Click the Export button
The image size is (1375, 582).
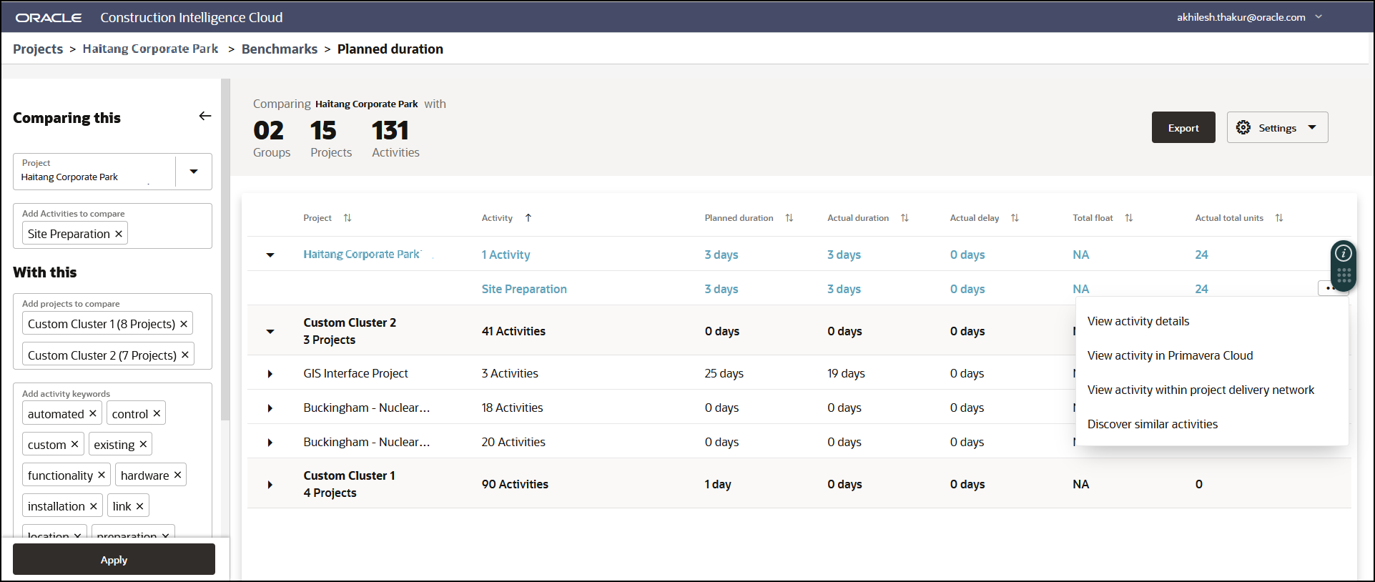pyautogui.click(x=1183, y=127)
